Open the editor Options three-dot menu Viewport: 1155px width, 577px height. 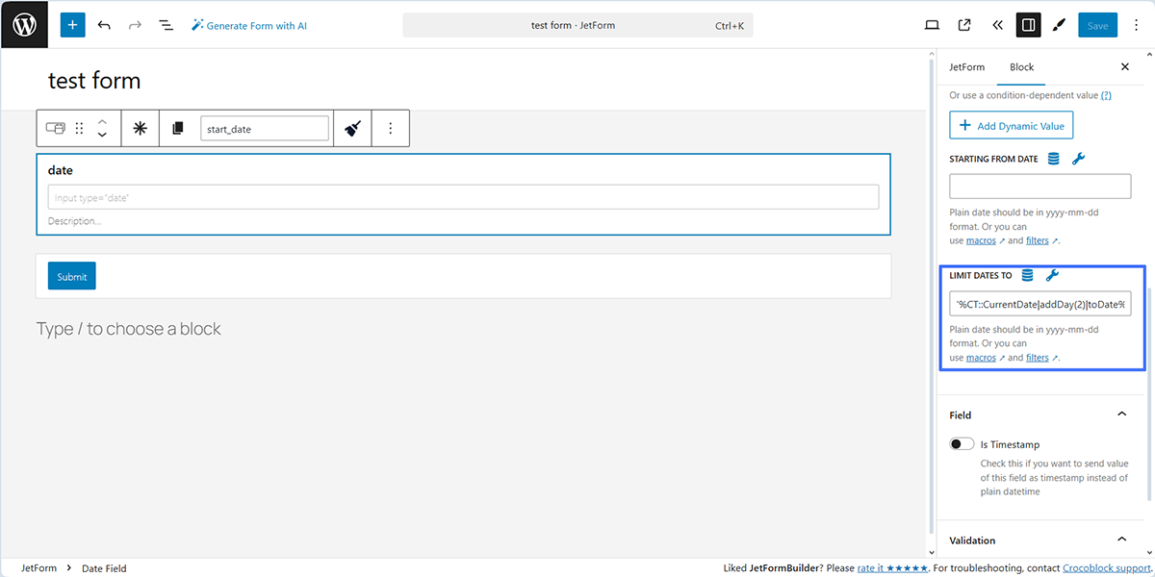click(x=1136, y=25)
